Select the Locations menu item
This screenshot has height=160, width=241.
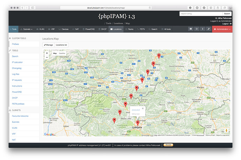coord(116,29)
